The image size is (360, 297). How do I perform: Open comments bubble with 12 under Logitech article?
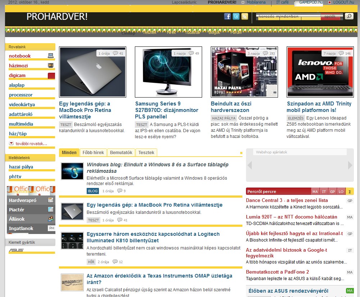point(115,262)
